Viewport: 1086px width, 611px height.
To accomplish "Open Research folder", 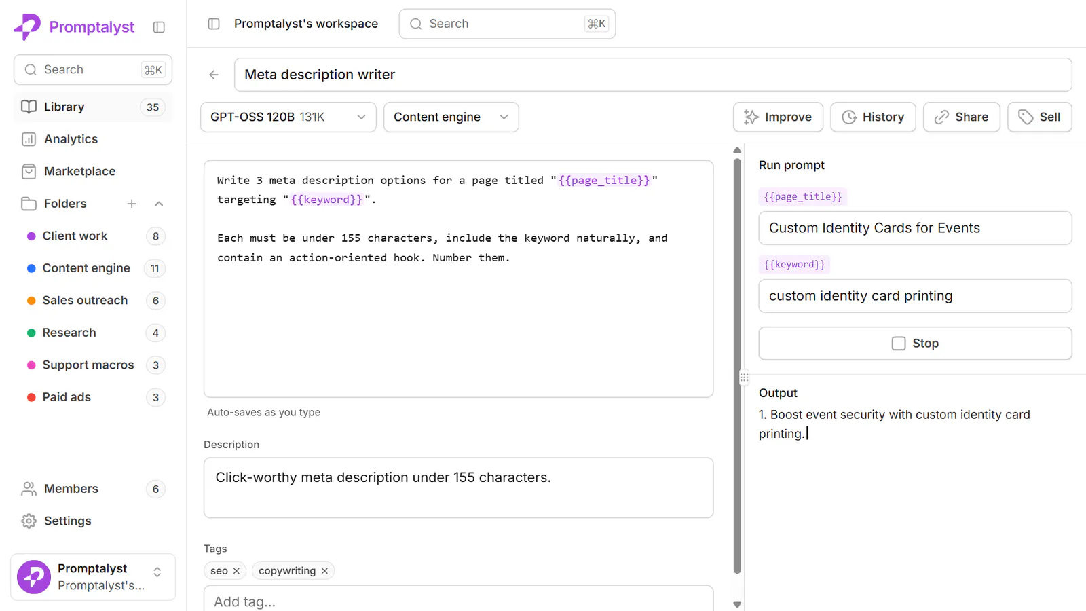I will tap(93, 333).
